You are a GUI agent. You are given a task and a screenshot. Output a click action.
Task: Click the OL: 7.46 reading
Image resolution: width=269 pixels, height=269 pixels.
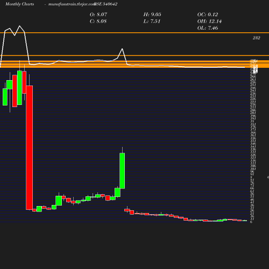[208, 28]
